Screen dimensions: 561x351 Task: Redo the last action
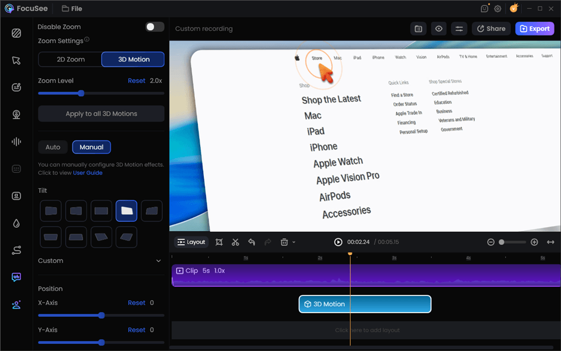268,242
